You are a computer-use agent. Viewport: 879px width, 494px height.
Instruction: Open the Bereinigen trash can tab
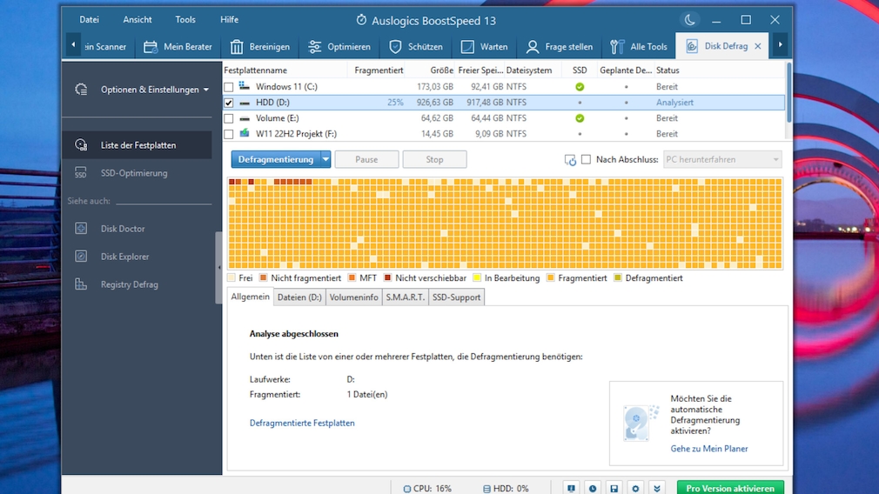tap(259, 47)
